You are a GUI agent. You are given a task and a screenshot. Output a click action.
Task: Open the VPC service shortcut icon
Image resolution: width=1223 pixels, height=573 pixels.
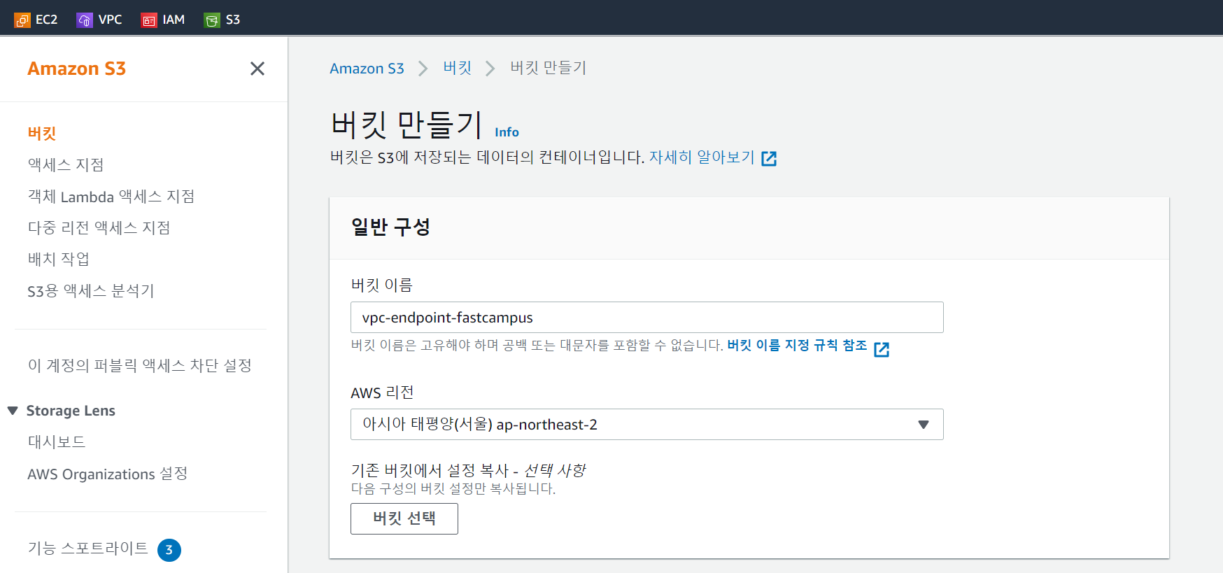point(85,20)
